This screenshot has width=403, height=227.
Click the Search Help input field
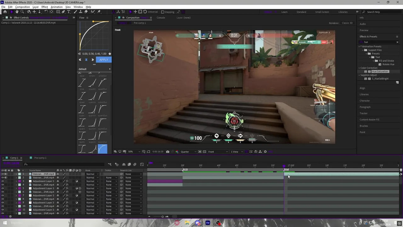tap(382, 12)
